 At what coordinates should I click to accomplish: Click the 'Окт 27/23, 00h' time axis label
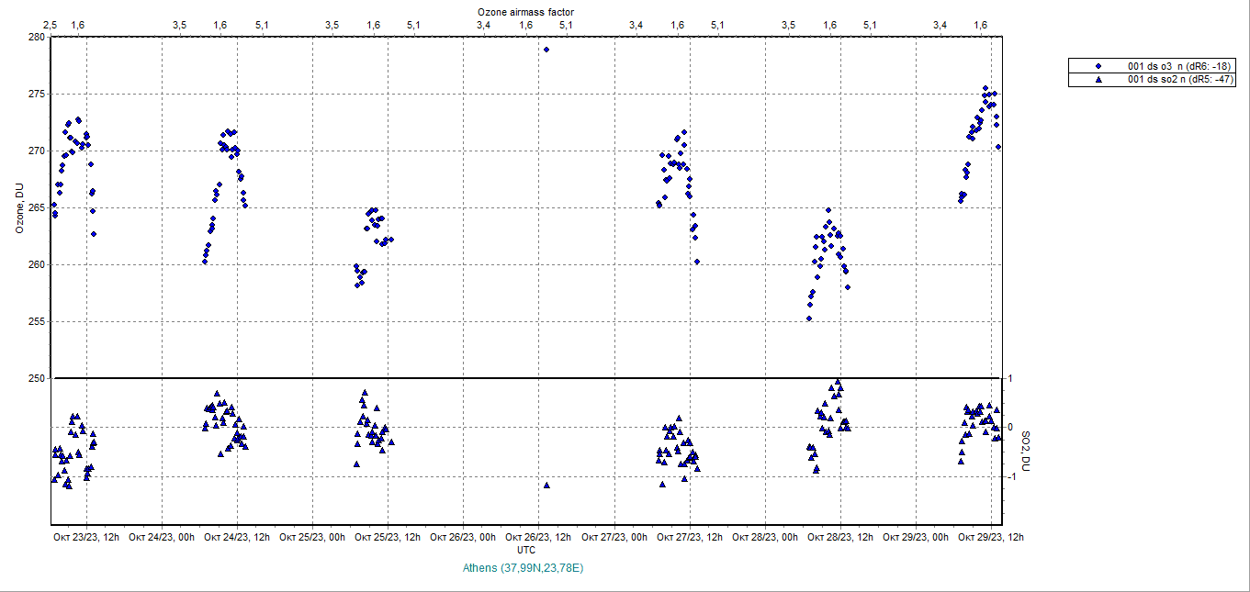[x=614, y=537]
